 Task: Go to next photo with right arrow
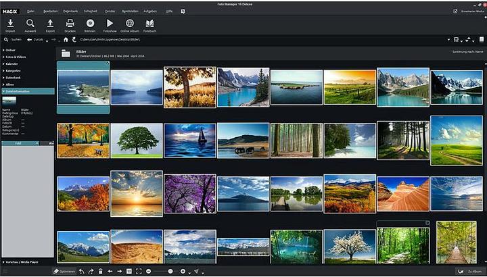(120, 272)
